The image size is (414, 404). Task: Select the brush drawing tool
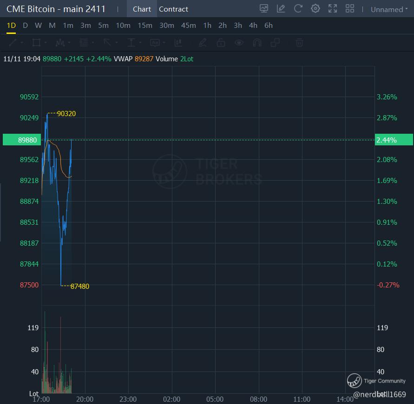[x=203, y=43]
